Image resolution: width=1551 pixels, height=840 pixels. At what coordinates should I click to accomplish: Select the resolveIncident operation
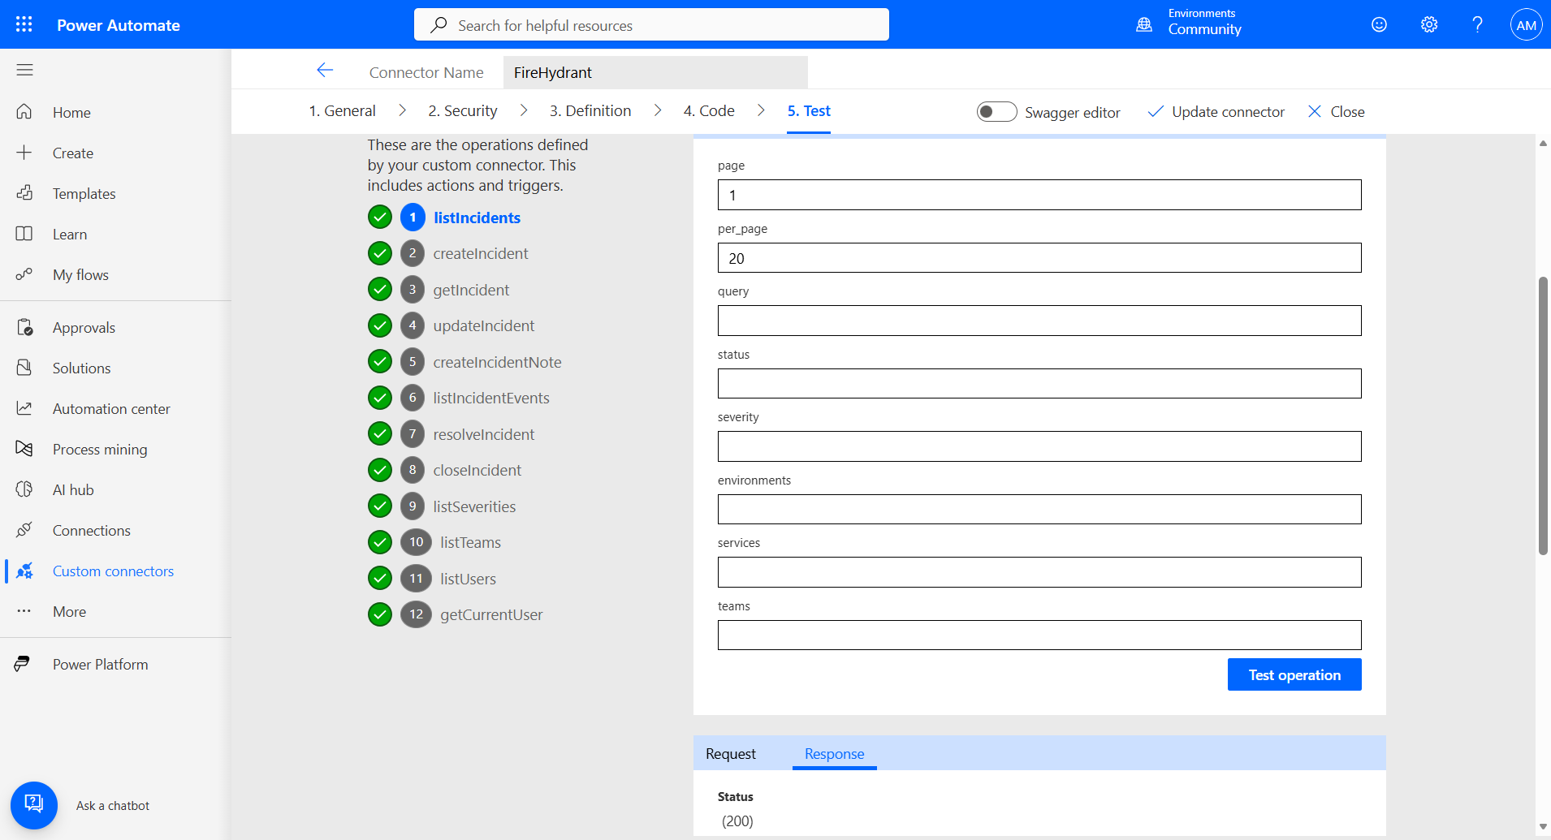coord(483,434)
